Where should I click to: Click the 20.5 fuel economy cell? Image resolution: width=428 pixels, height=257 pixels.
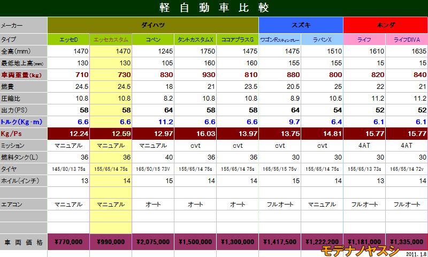pos(280,87)
